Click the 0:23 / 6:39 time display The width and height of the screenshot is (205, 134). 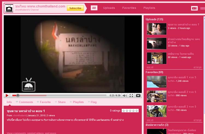115,95
